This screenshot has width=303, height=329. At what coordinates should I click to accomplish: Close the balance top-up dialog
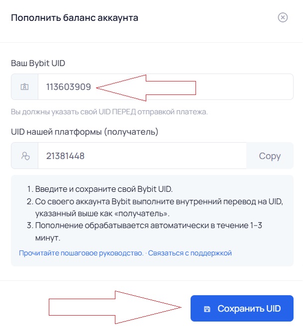[x=283, y=18]
